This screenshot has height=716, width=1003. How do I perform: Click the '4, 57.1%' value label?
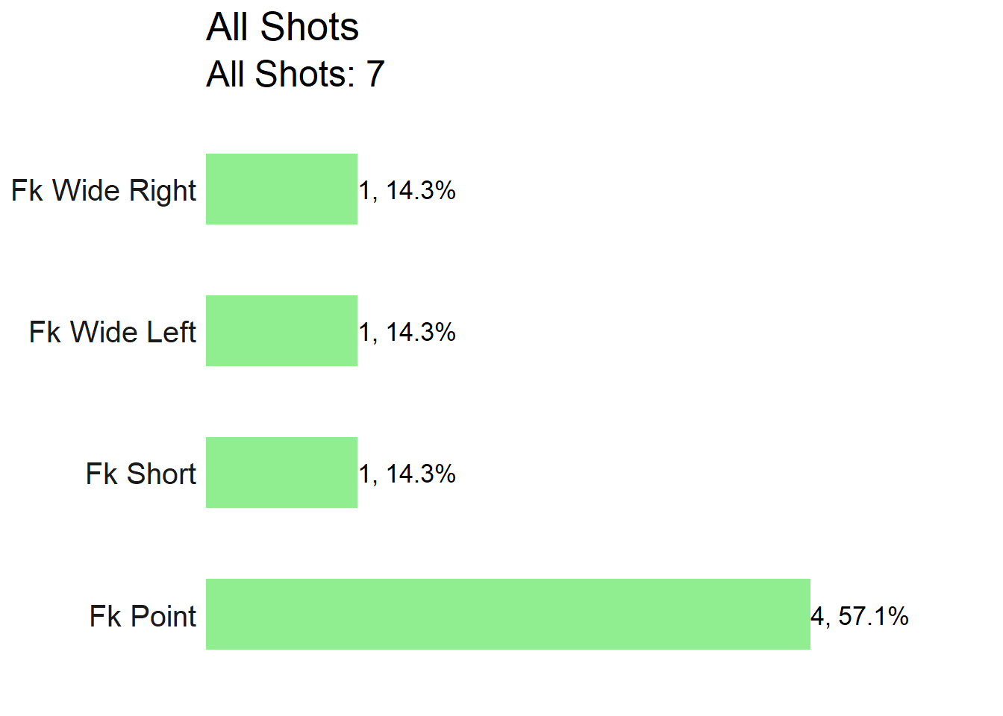pos(860,616)
